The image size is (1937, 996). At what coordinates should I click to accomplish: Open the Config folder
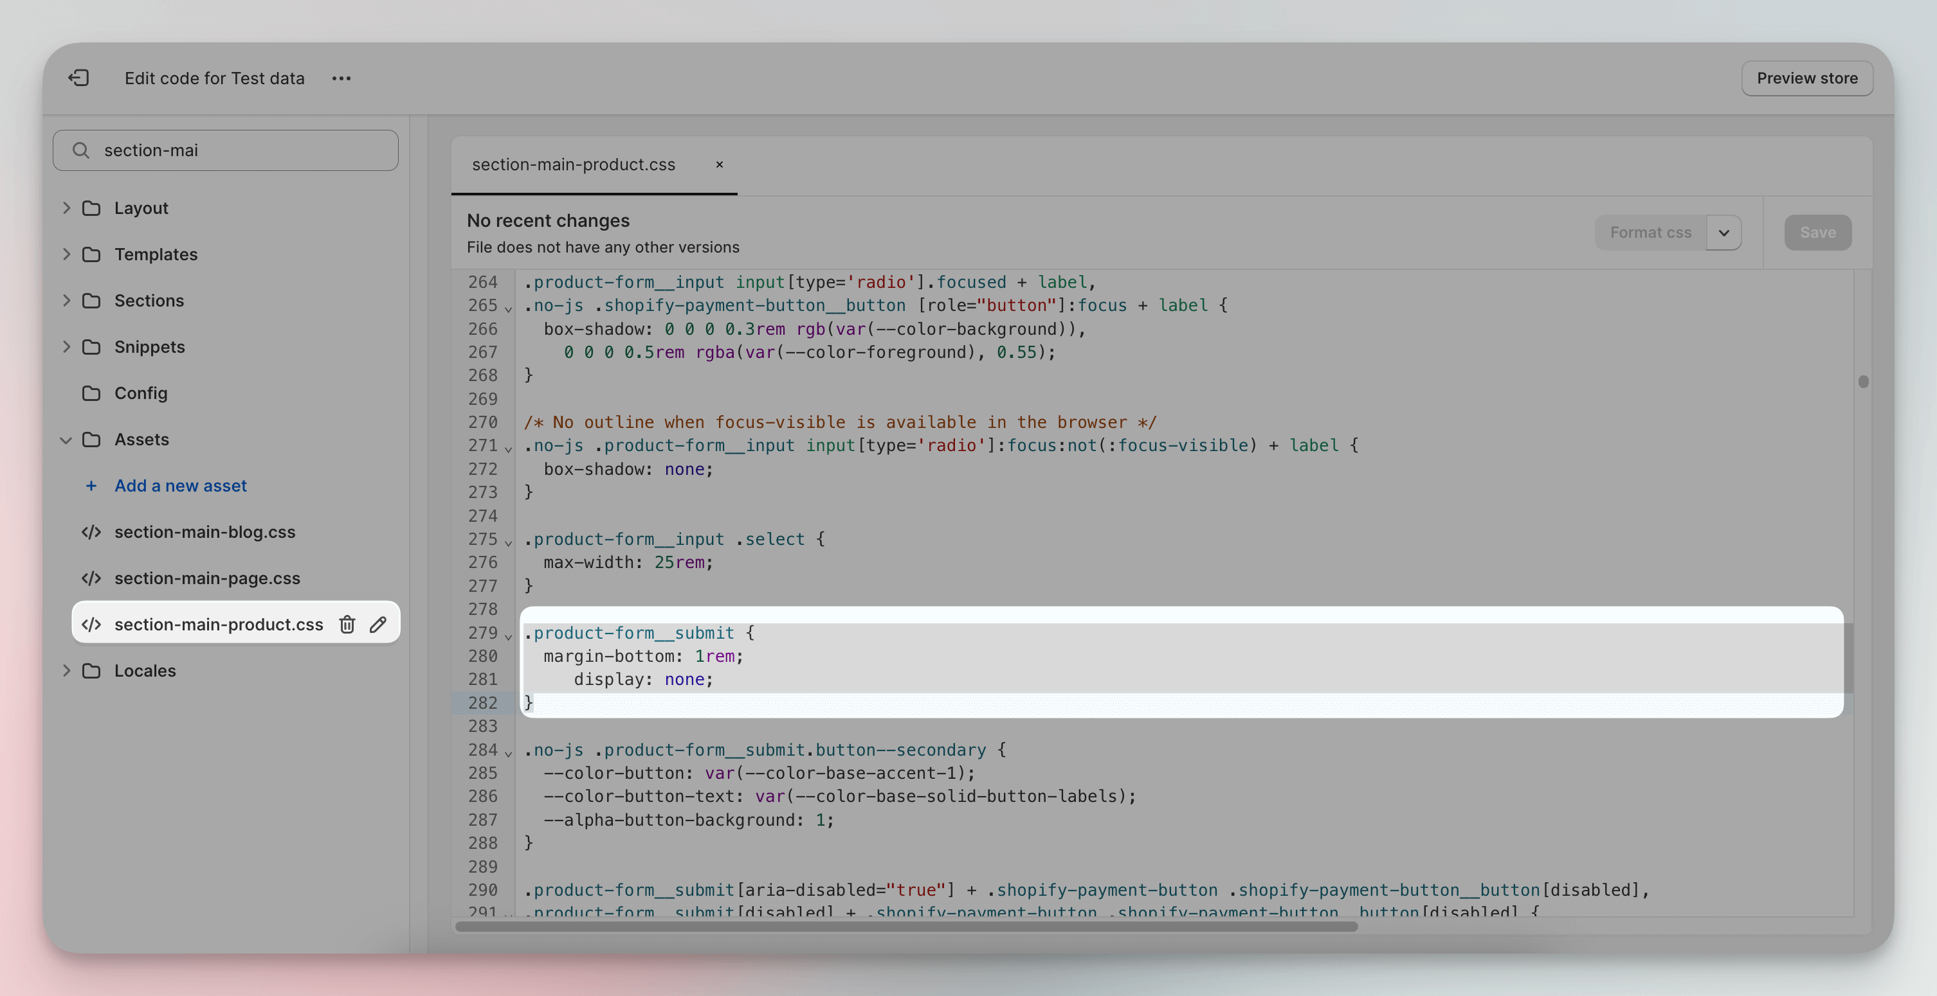coord(141,393)
